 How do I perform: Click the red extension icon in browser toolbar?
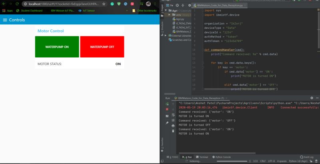(x=132, y=4)
